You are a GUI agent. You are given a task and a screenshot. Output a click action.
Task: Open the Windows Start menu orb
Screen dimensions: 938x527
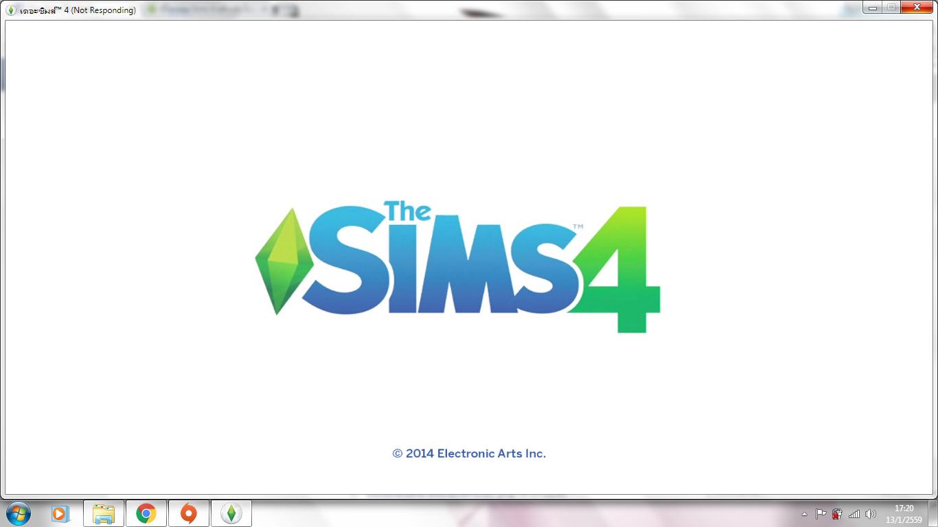[x=19, y=513]
